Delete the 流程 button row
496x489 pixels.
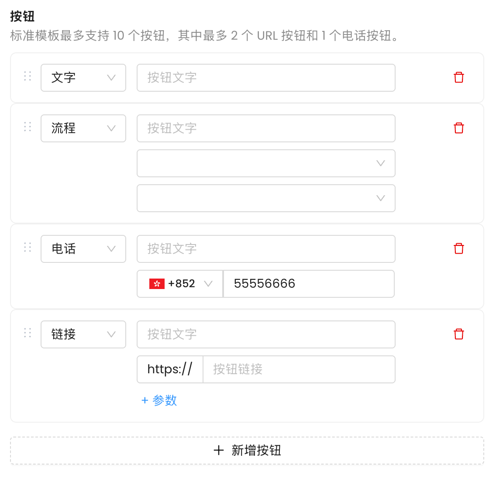(x=458, y=128)
